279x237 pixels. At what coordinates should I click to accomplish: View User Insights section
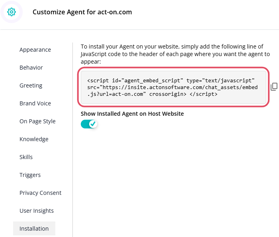(x=37, y=211)
